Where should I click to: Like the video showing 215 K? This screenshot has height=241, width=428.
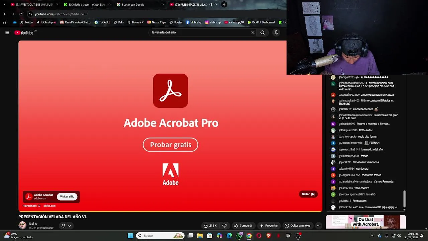pos(210,226)
